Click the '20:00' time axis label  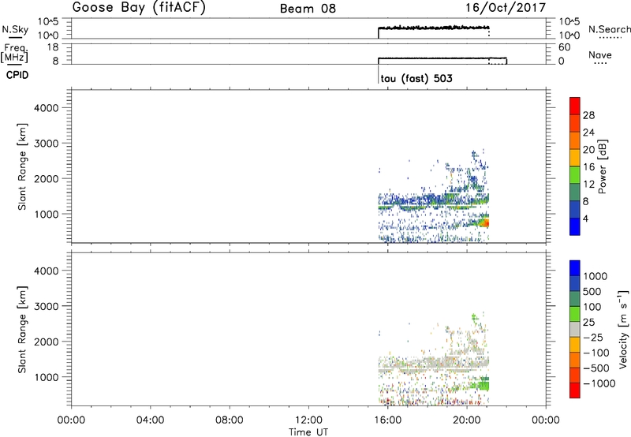click(467, 420)
